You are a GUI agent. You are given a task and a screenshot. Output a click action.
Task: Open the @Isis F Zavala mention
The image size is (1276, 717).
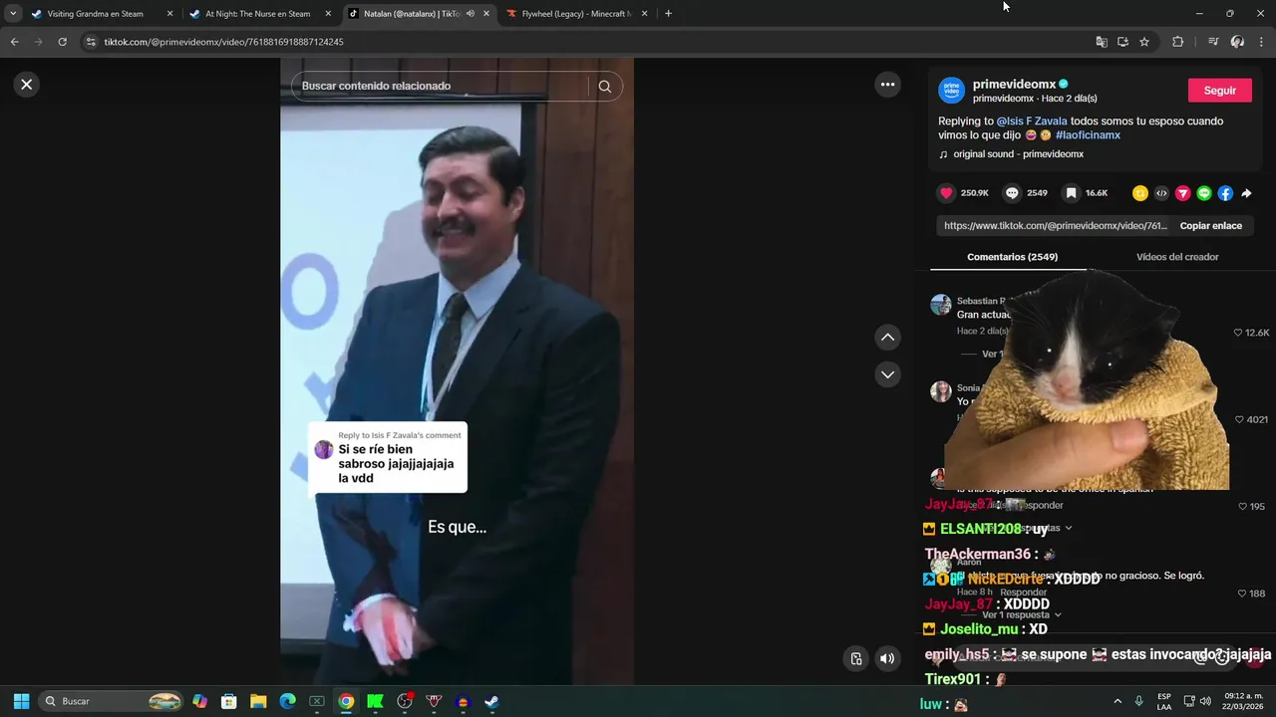(1032, 120)
